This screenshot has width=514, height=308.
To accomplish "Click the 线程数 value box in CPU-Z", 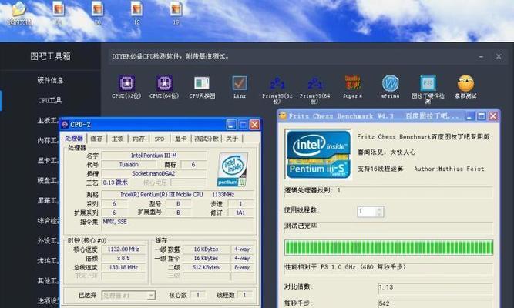I will click(x=244, y=295).
